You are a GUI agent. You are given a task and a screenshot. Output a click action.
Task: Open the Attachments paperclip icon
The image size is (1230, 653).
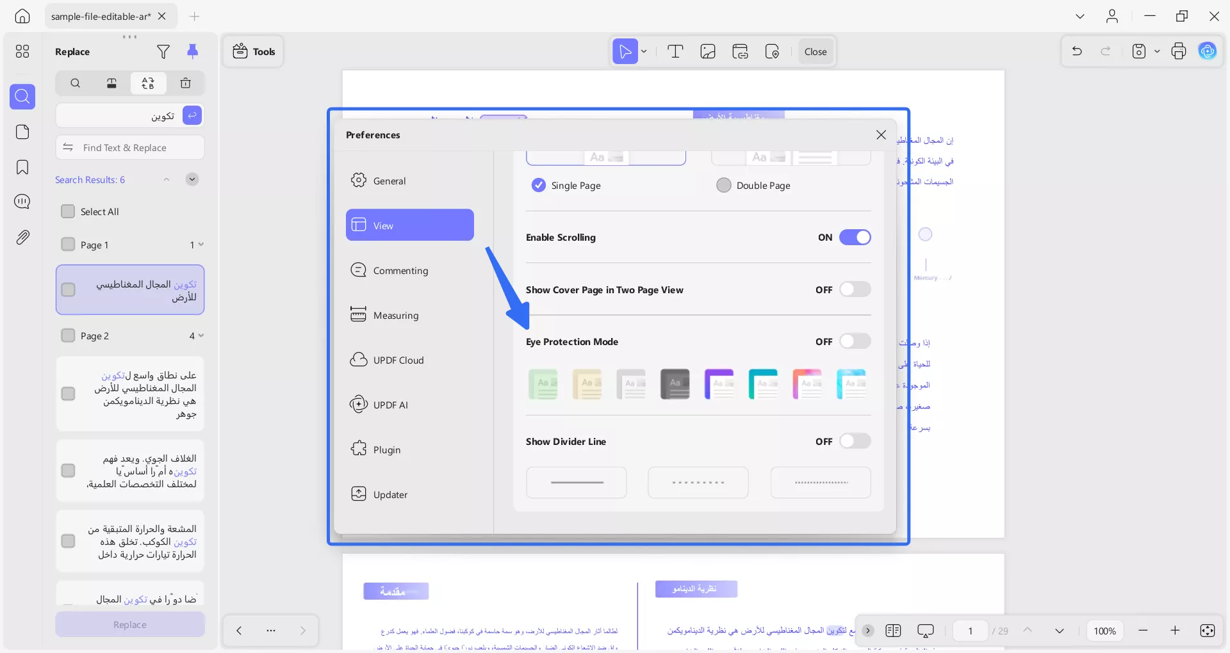click(x=22, y=237)
